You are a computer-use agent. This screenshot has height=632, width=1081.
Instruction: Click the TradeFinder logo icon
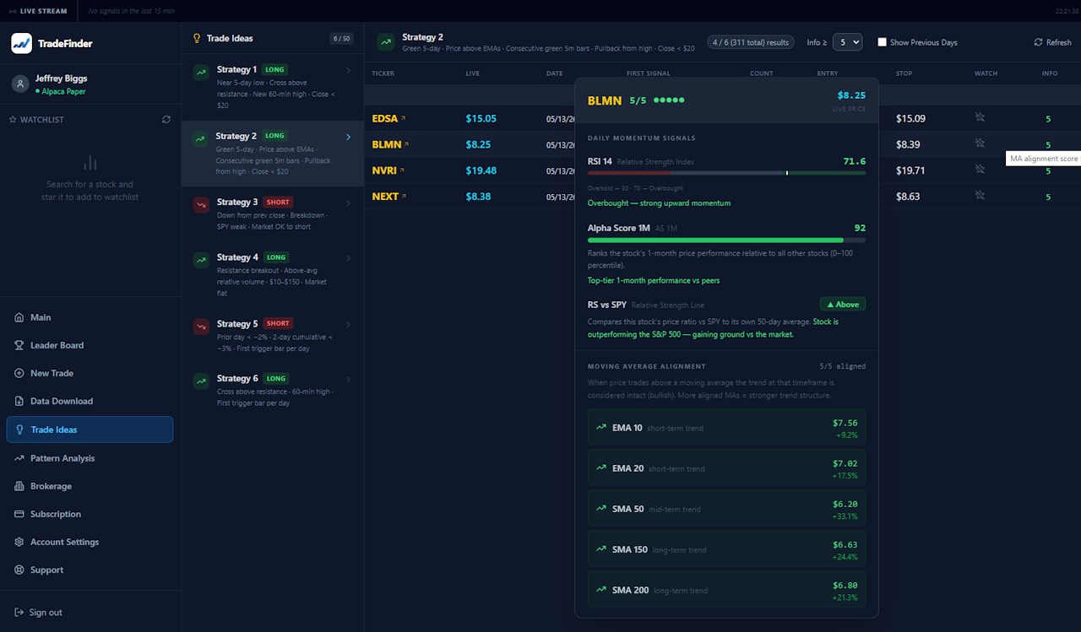pyautogui.click(x=21, y=43)
